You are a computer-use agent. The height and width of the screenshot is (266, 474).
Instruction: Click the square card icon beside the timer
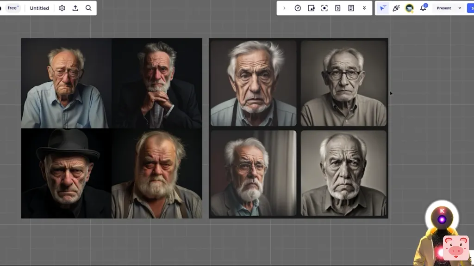click(x=311, y=8)
